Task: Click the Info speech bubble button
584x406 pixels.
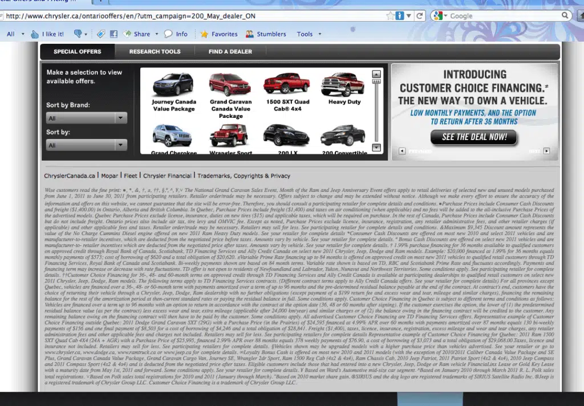Action: click(176, 34)
